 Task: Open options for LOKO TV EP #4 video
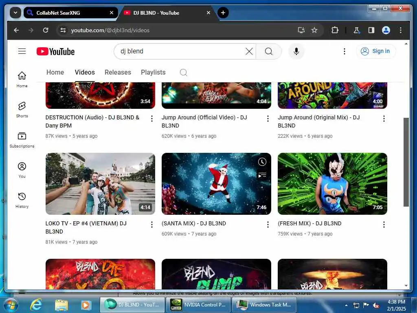coord(152,225)
